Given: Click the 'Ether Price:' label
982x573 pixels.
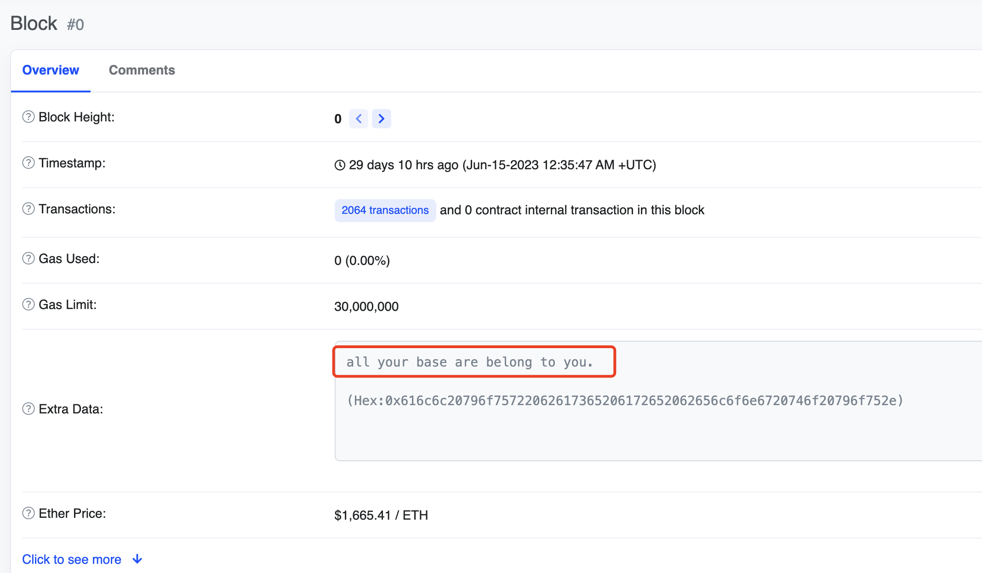Looking at the screenshot, I should (x=72, y=513).
